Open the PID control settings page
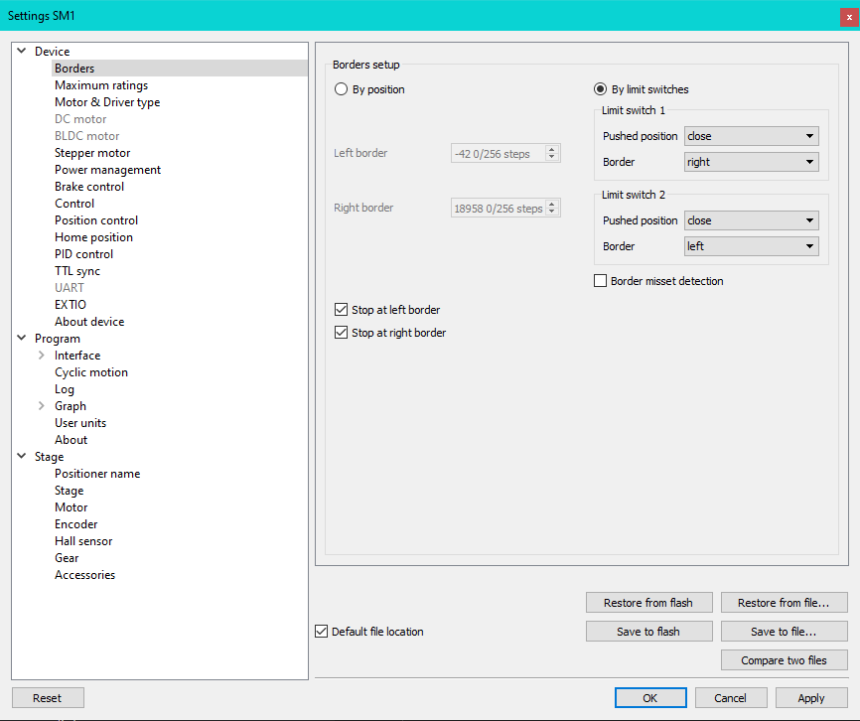This screenshot has width=860, height=721. [83, 253]
